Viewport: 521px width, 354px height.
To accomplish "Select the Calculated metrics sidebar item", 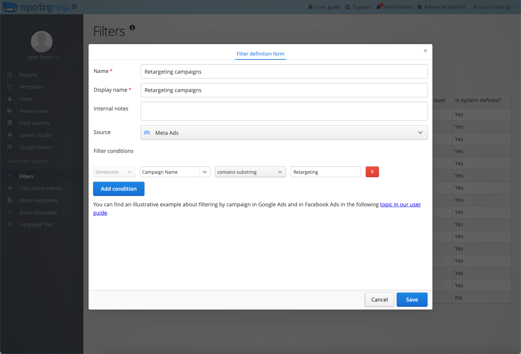I will click(40, 188).
